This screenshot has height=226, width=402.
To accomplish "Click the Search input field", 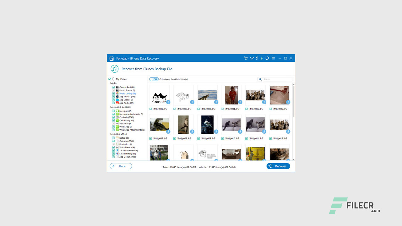I will pos(275,79).
